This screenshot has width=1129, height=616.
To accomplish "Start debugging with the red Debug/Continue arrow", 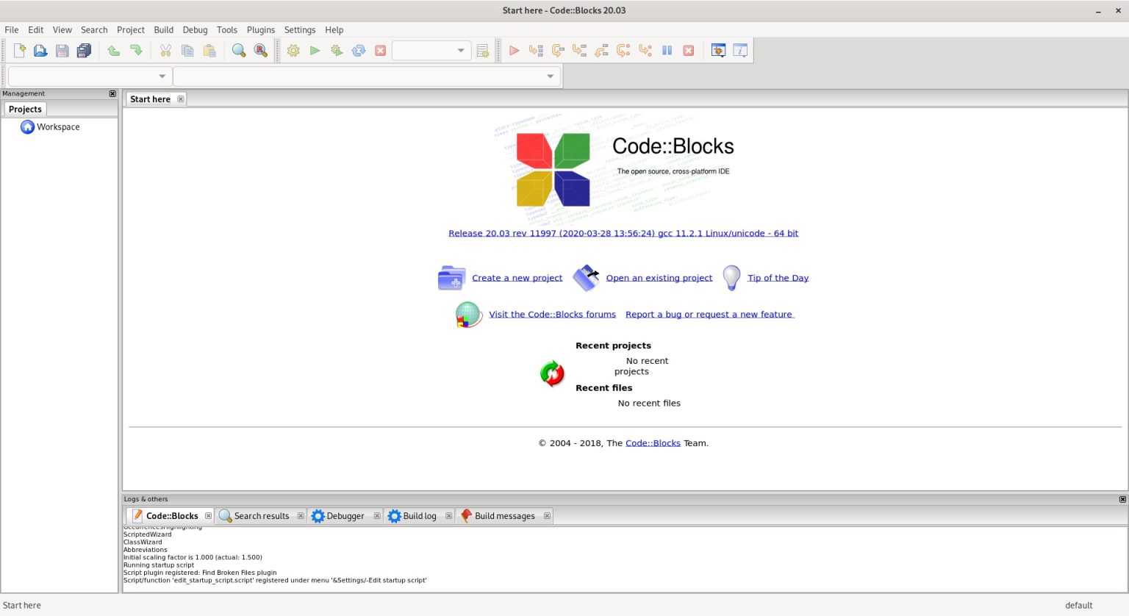I will click(515, 51).
